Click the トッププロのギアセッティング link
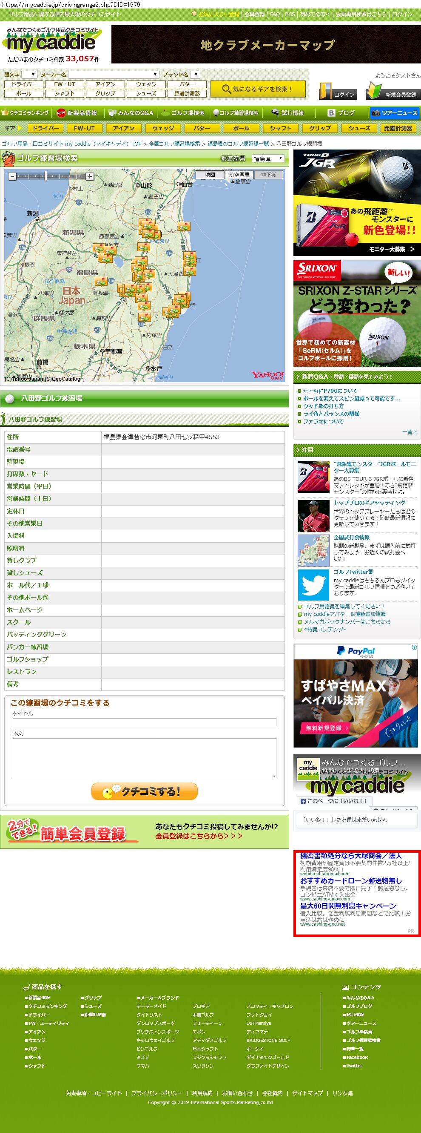Image resolution: width=421 pixels, height=1133 pixels. [369, 503]
